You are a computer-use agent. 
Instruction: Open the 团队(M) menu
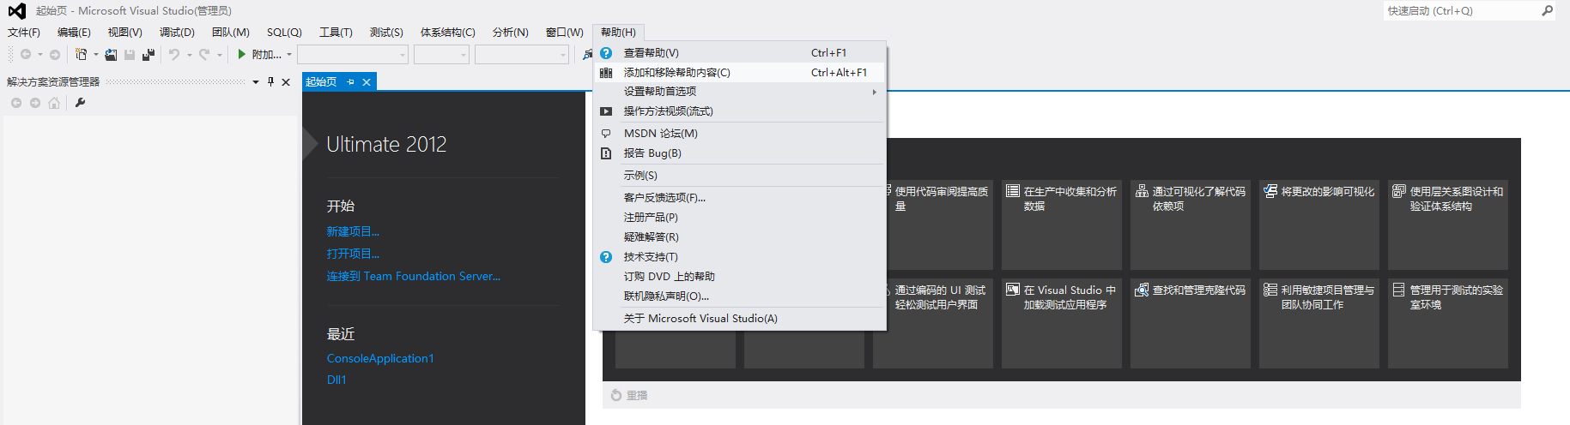[231, 33]
